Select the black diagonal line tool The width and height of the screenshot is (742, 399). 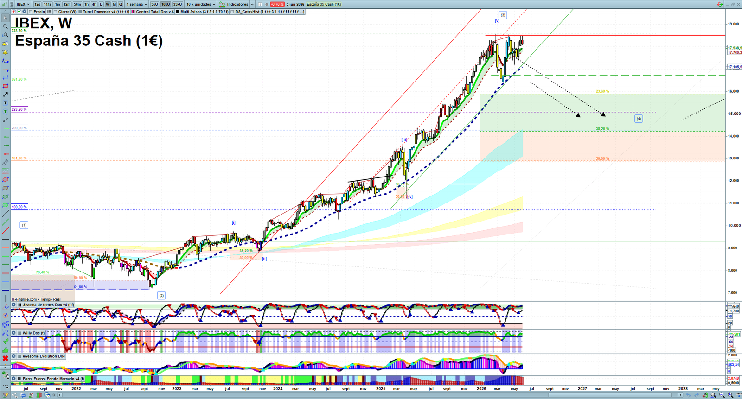click(5, 214)
